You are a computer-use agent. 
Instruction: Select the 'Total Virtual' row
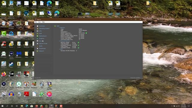pyautogui.click(x=68, y=46)
